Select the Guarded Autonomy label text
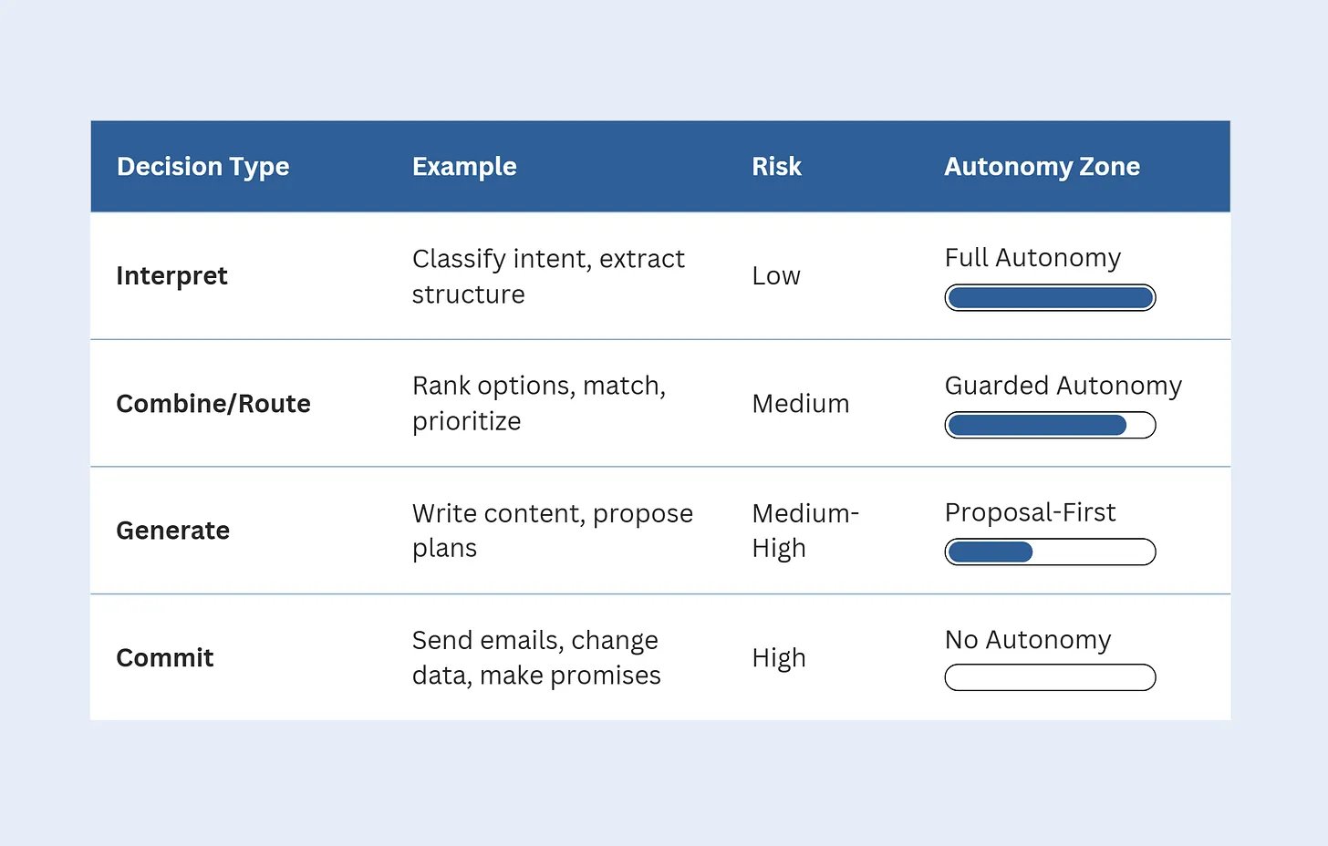 [1063, 386]
